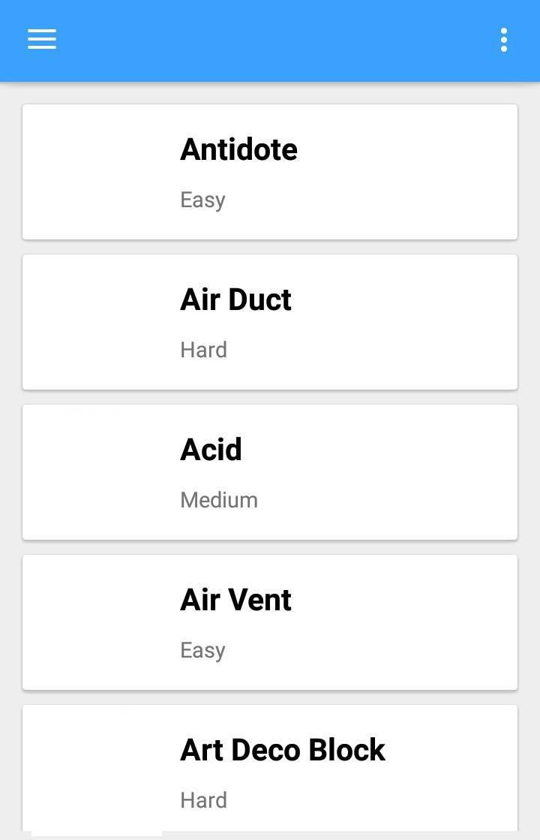The width and height of the screenshot is (540, 840).
Task: Open the hamburger navigation menu
Action: 42,40
